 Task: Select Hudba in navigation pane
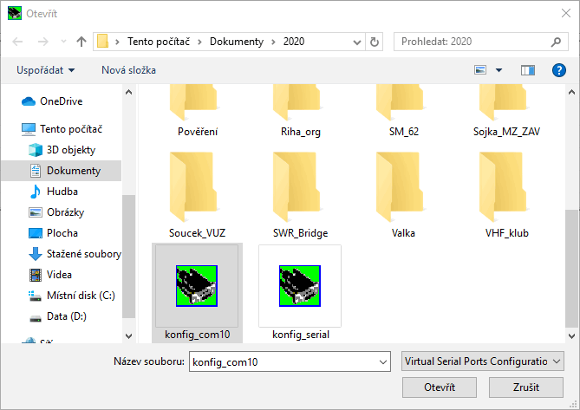click(x=62, y=192)
